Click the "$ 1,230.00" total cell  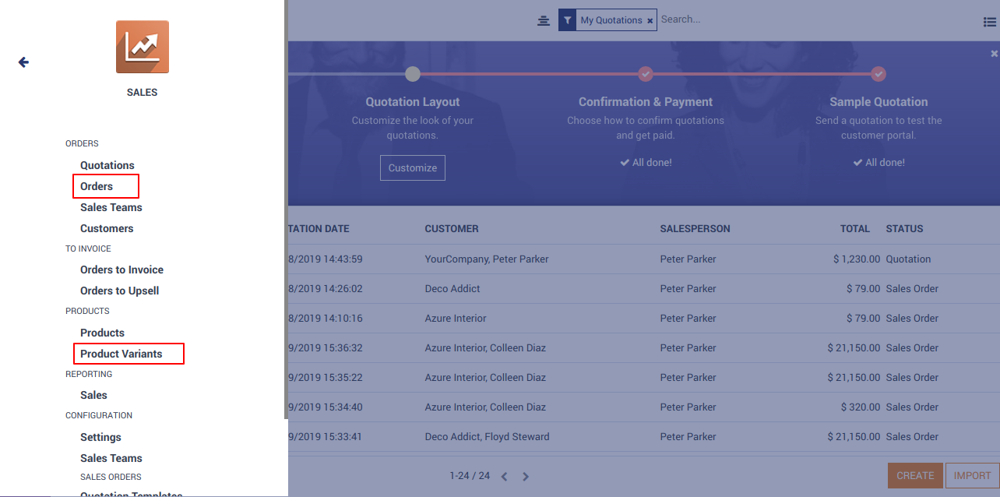point(857,259)
